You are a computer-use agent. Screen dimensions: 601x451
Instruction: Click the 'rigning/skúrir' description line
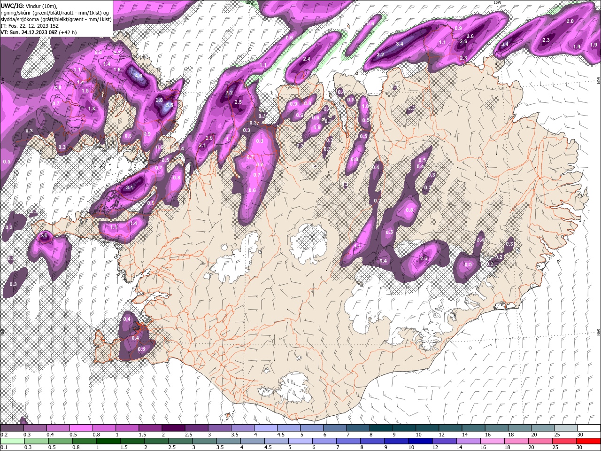[x=55, y=13]
